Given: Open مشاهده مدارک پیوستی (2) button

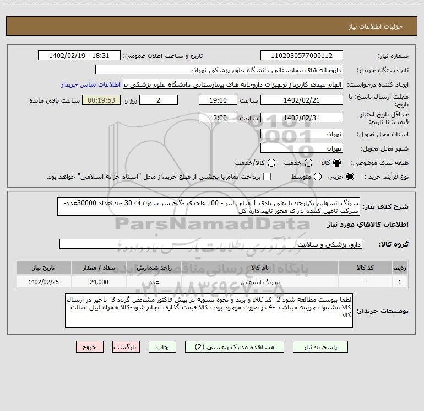Looking at the screenshot, I should [235, 347].
